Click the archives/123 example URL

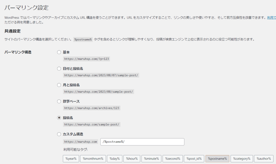(92, 108)
